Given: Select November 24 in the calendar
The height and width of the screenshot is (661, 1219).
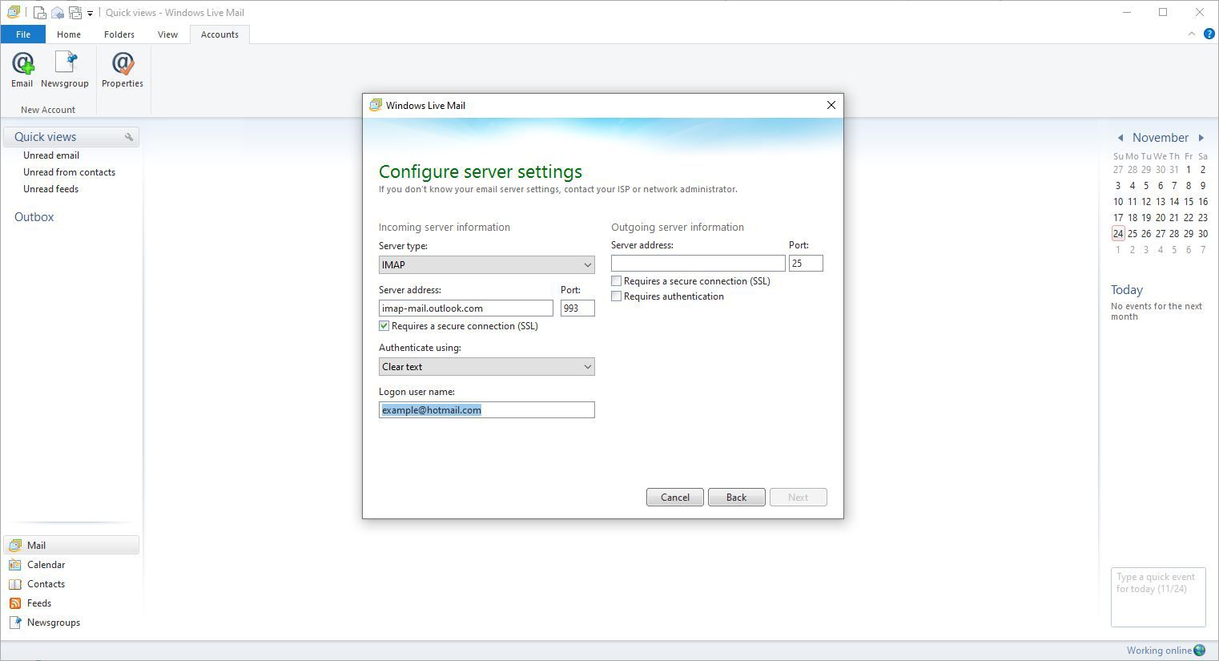Looking at the screenshot, I should [1118, 234].
